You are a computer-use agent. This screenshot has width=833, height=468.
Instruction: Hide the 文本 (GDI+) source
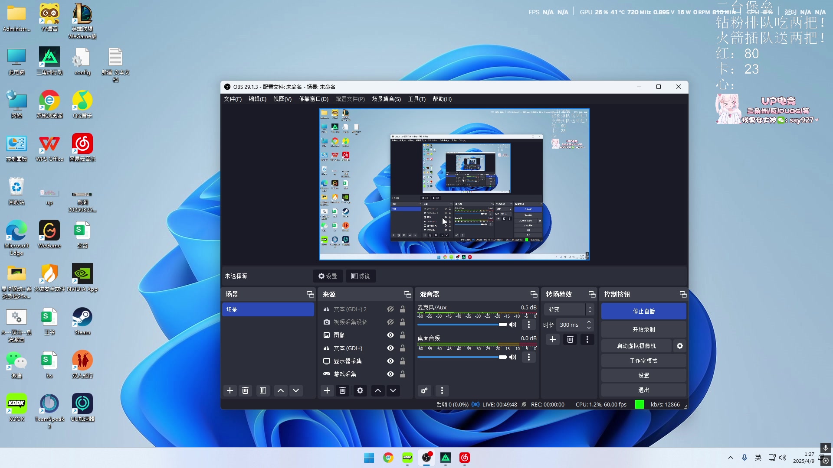(x=390, y=348)
